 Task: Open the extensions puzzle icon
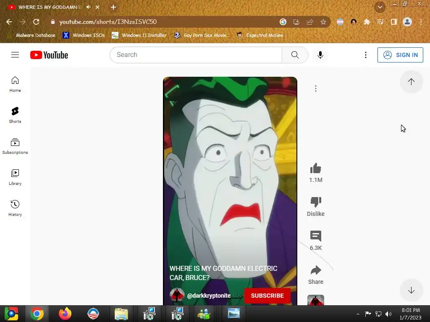(x=367, y=22)
